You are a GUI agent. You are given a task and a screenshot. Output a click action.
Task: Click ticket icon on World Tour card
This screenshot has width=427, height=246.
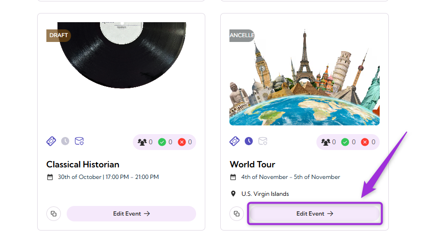pyautogui.click(x=234, y=141)
